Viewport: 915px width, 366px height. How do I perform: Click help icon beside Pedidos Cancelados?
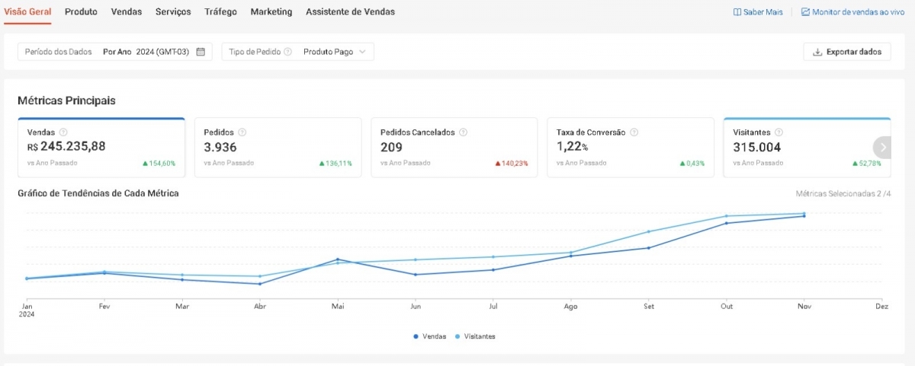pyautogui.click(x=463, y=132)
